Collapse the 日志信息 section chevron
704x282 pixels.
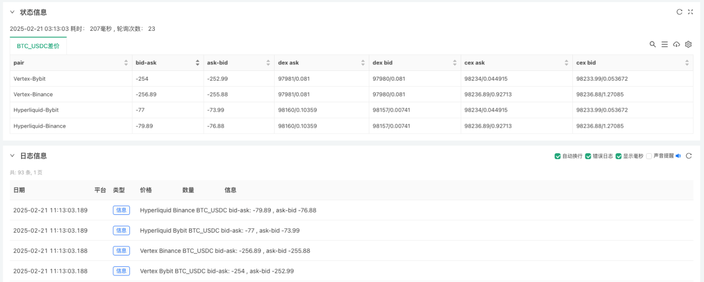(12, 156)
